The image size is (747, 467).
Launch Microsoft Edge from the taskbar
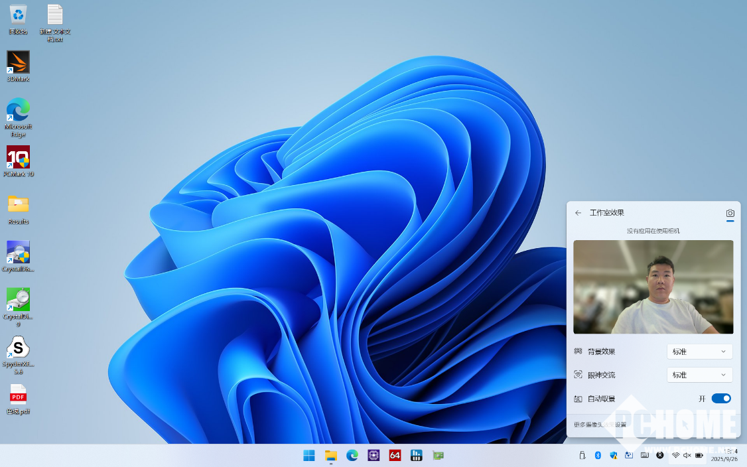352,455
